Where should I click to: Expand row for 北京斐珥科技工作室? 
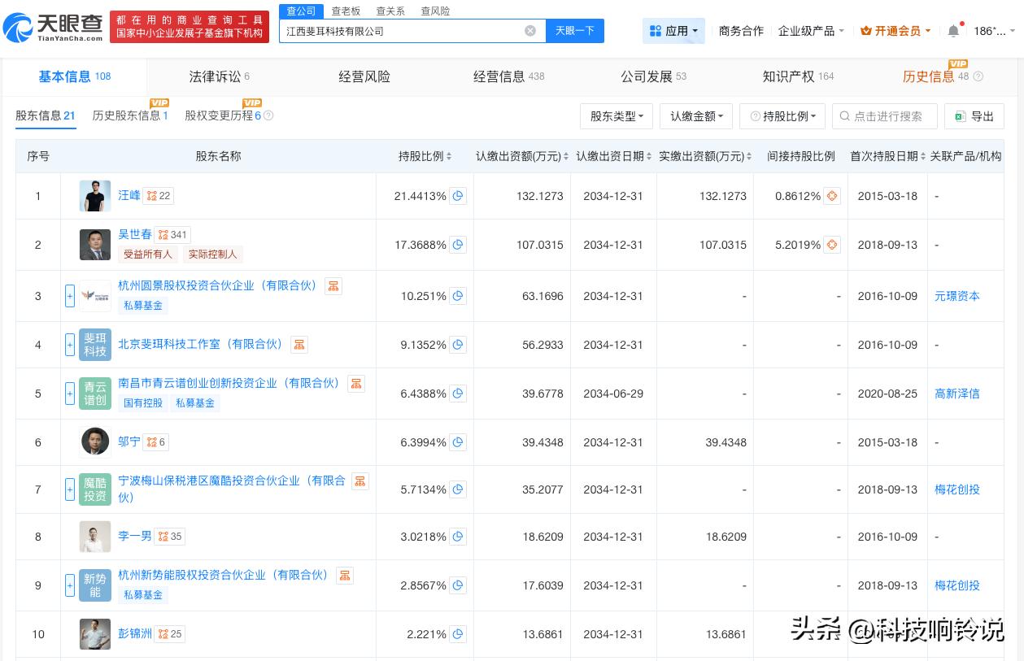point(70,344)
